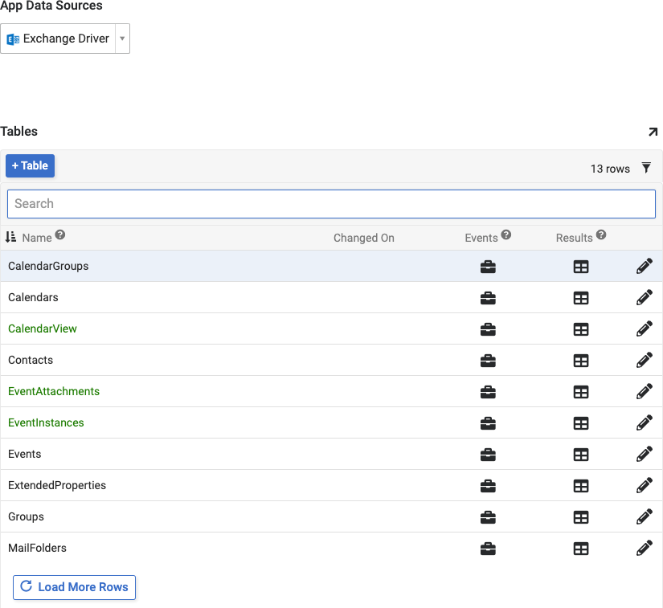Screen dimensions: 663x608
Task: Click the Changed On column header
Action: pos(364,238)
